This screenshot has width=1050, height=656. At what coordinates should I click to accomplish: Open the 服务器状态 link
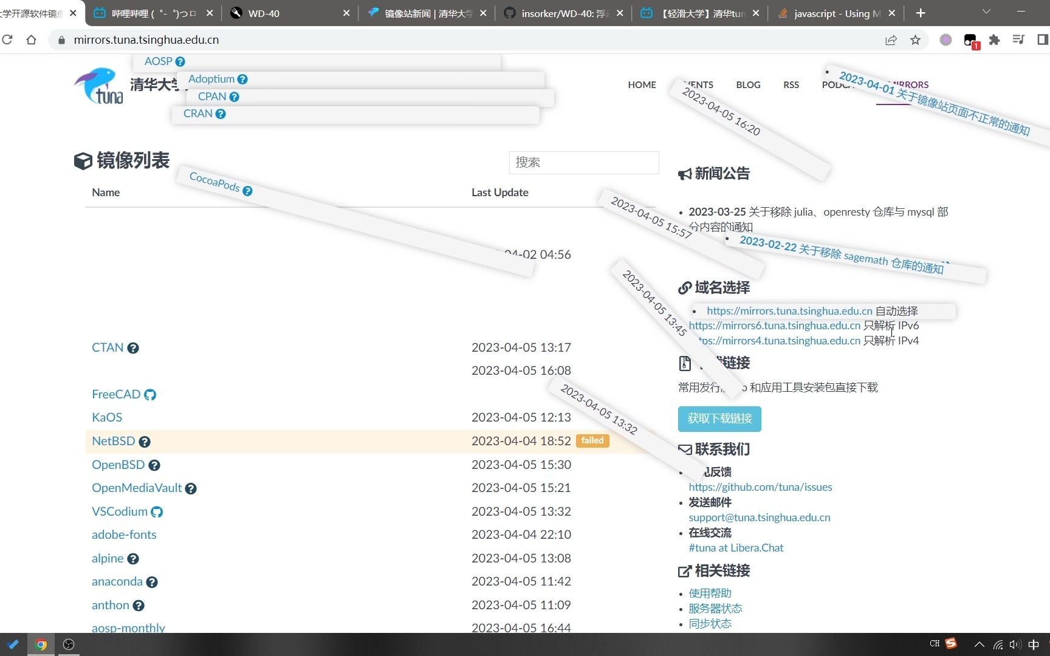tap(715, 609)
